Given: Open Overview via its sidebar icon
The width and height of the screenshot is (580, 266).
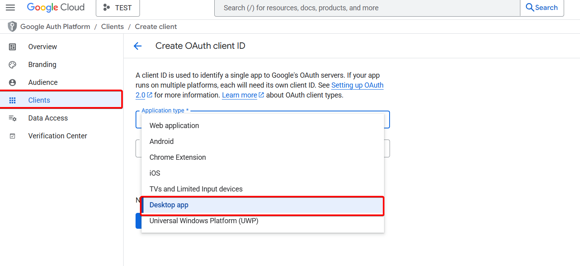Looking at the screenshot, I should coord(12,47).
